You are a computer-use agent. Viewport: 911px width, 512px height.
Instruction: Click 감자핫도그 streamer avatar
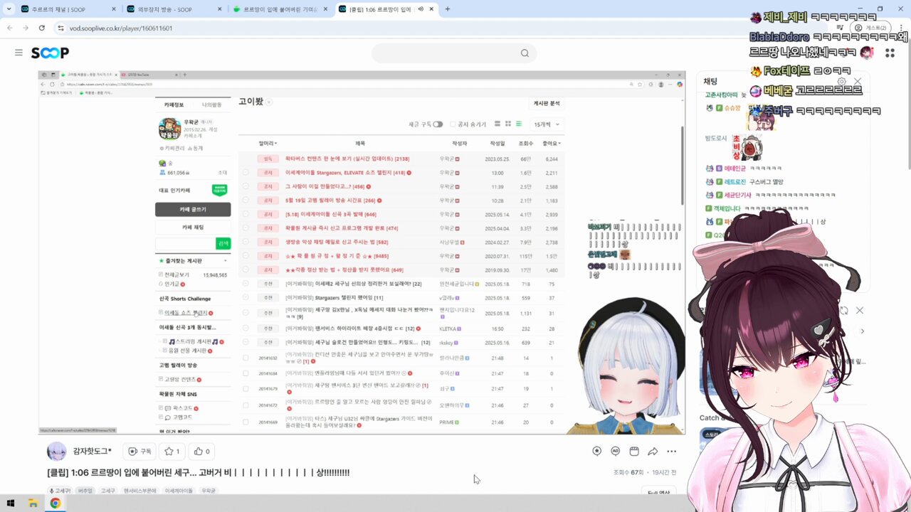coord(56,451)
